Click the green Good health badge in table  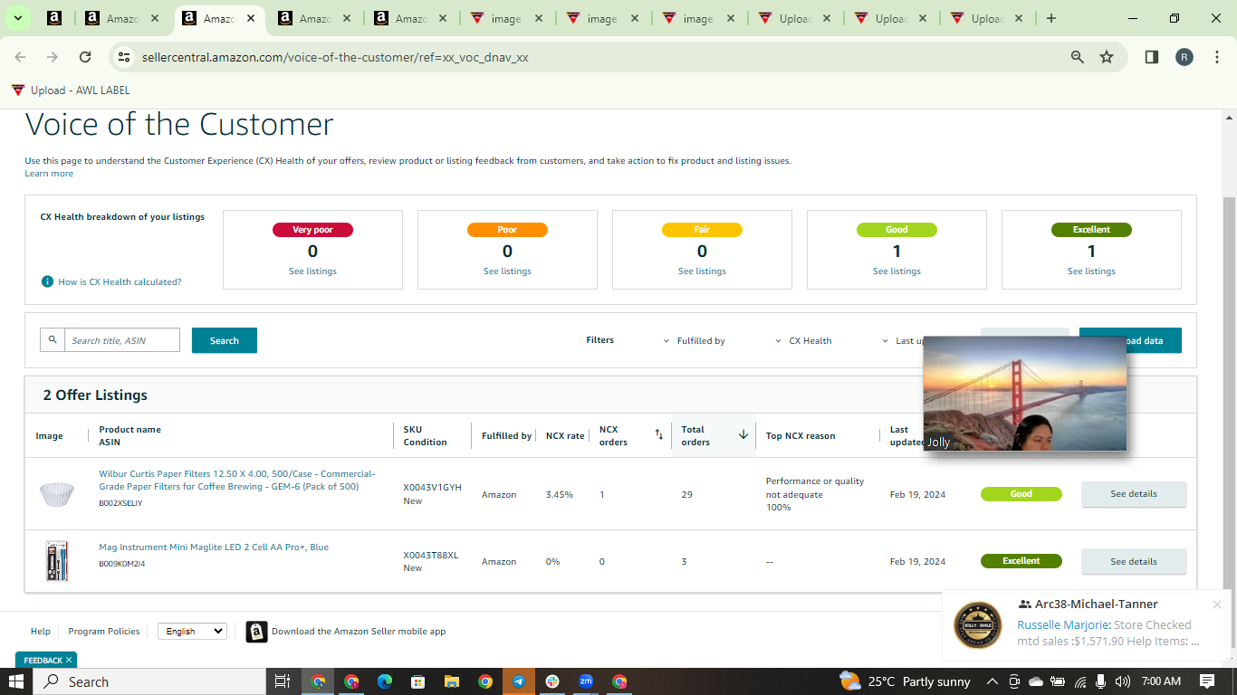pos(1021,494)
